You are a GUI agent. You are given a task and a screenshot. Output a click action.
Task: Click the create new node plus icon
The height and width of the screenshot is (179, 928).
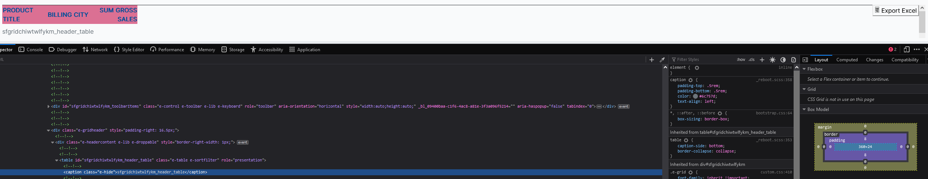pyautogui.click(x=652, y=60)
